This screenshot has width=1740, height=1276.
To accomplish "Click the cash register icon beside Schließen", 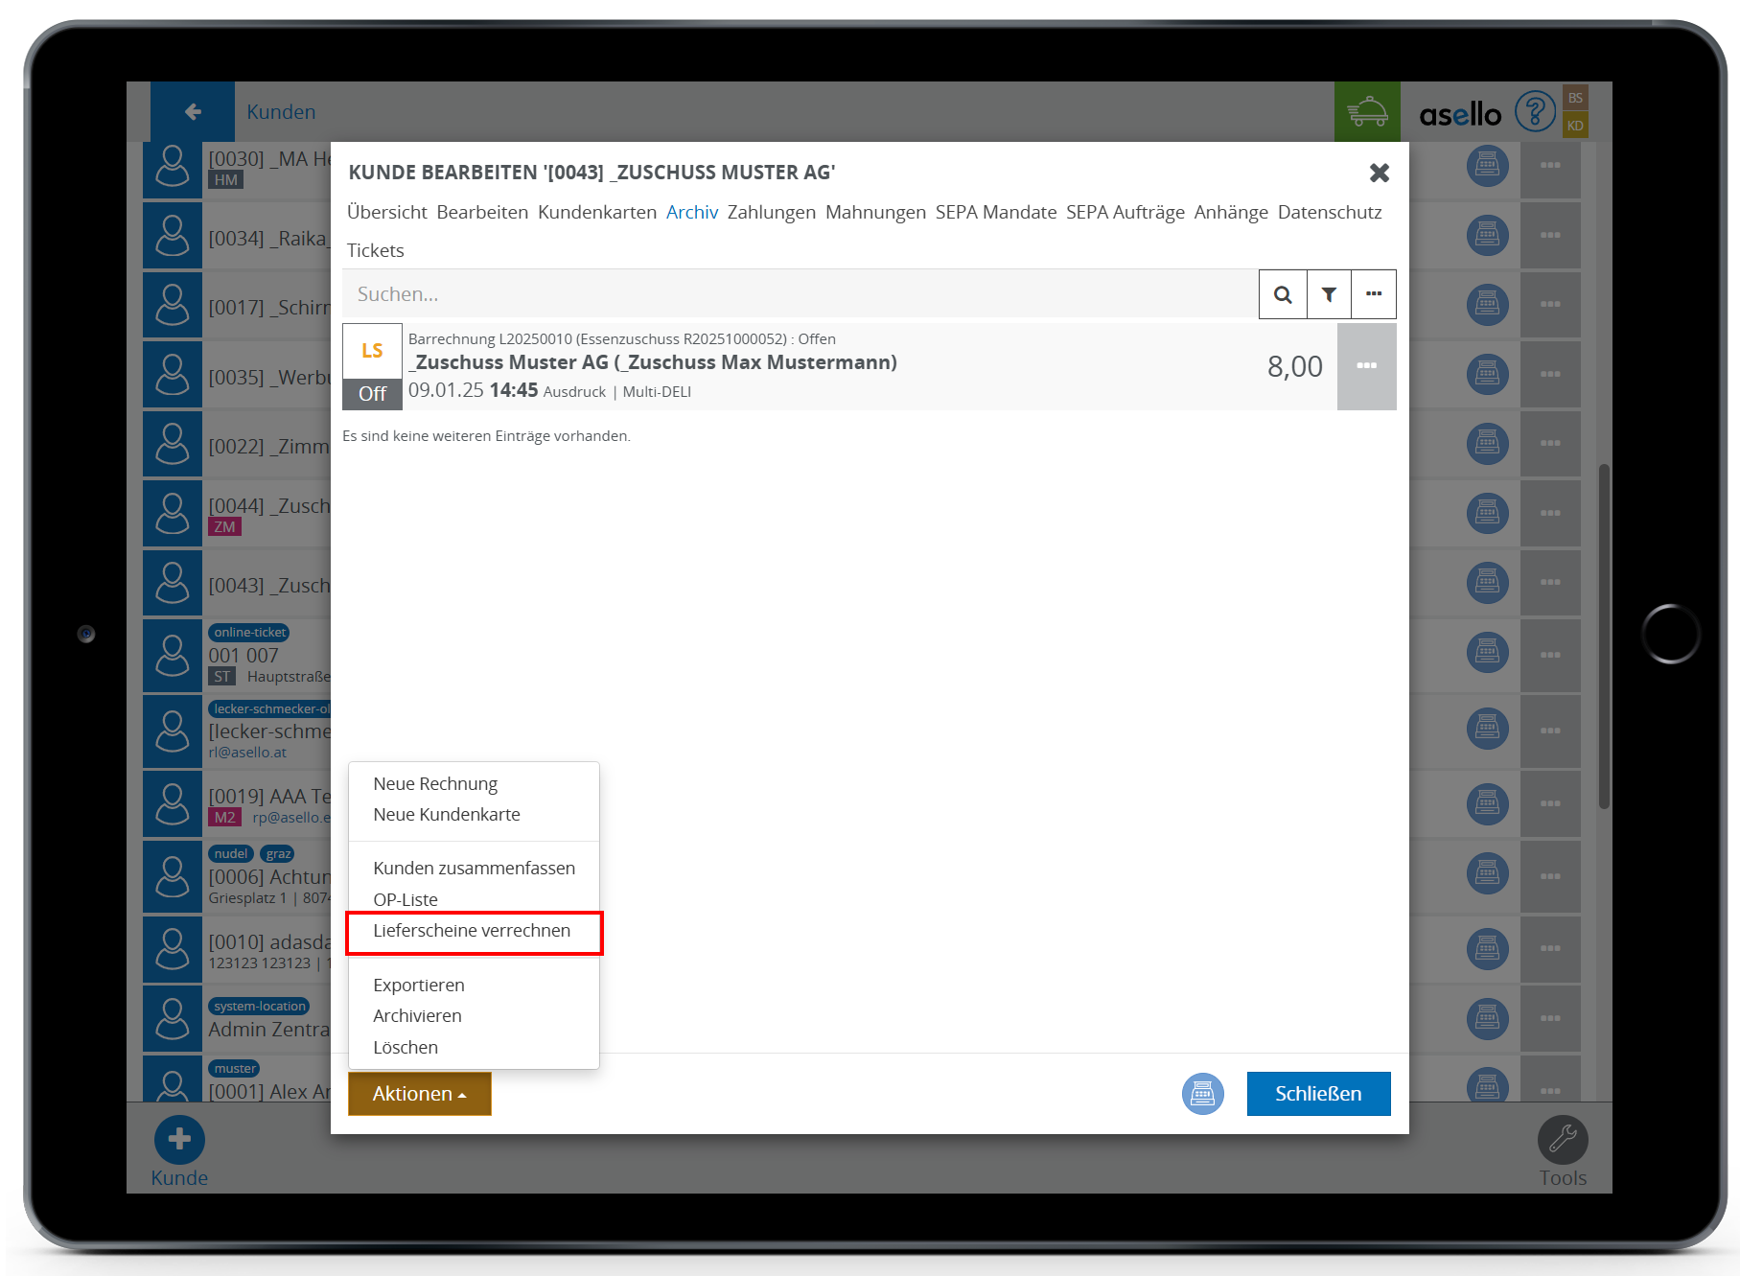I will tap(1202, 1094).
